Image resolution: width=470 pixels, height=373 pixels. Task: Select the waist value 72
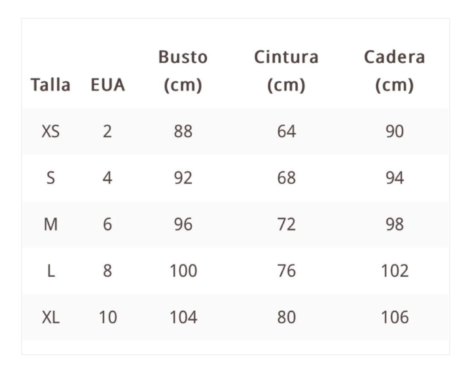(x=286, y=224)
